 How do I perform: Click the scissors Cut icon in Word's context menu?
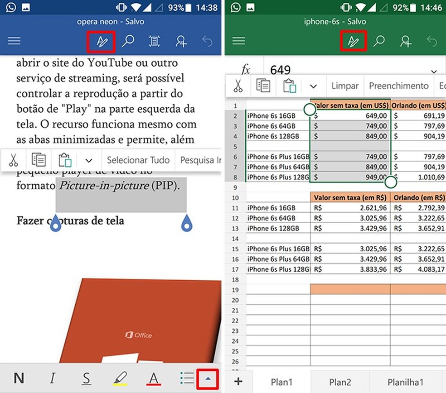(x=14, y=160)
